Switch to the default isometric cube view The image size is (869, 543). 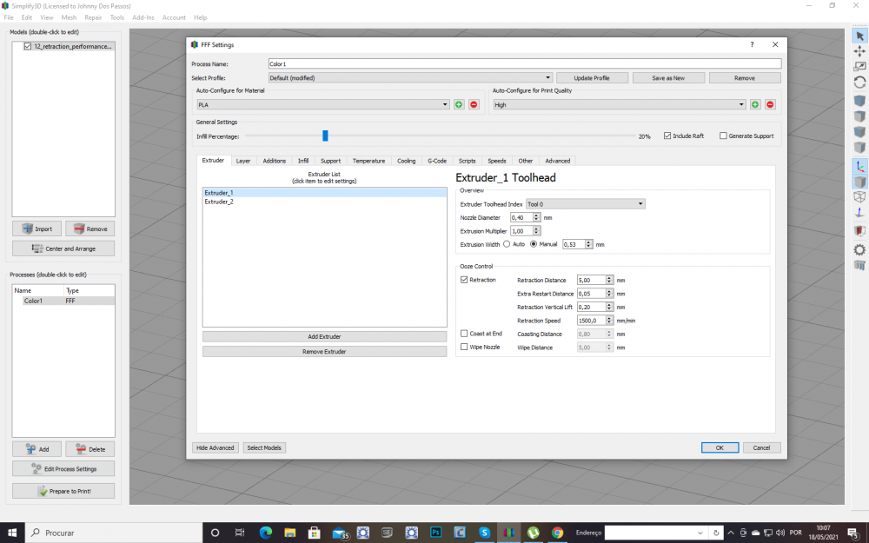click(x=859, y=101)
